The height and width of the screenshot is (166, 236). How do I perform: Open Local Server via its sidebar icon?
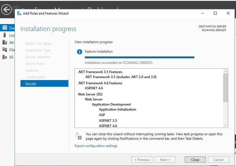4,35
